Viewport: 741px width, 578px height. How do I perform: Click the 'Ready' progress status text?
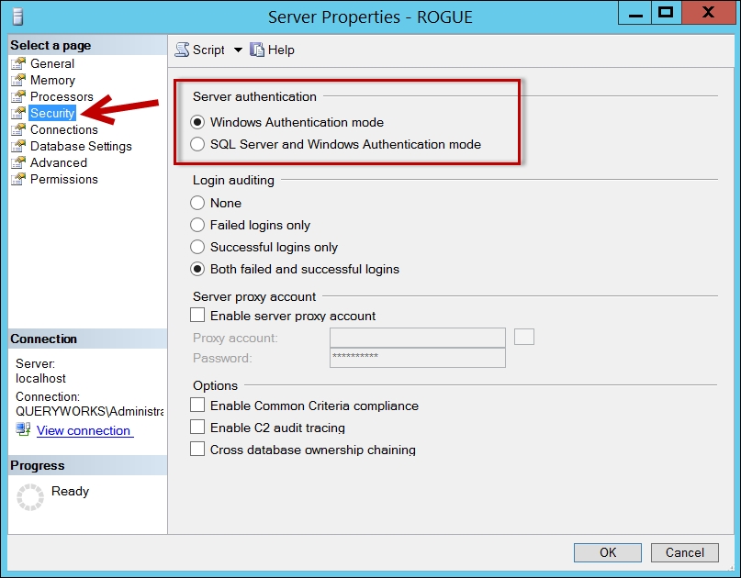click(70, 491)
